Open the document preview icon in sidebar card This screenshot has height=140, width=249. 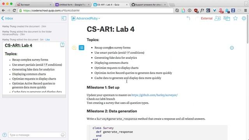coord(62,45)
